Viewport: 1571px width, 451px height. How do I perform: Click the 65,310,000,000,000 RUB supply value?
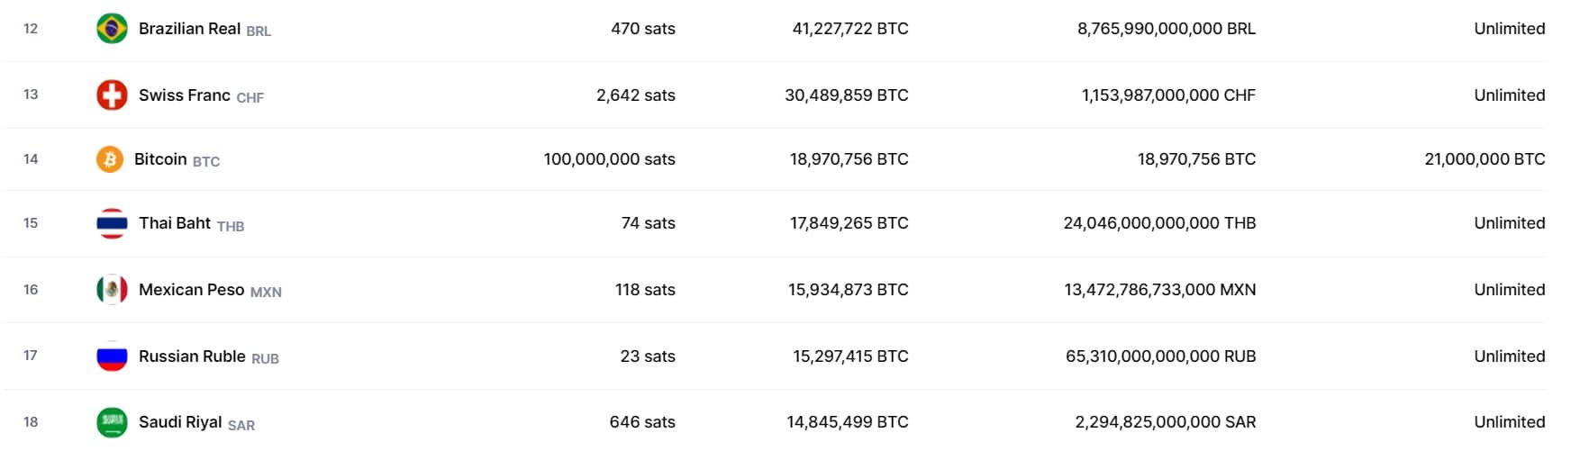[1160, 356]
